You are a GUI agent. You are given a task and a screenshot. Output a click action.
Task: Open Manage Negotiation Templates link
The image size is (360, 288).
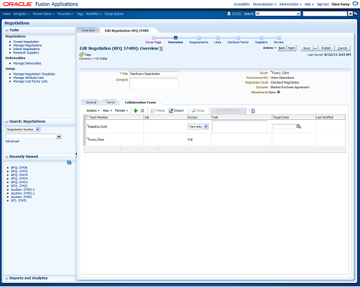point(34,74)
